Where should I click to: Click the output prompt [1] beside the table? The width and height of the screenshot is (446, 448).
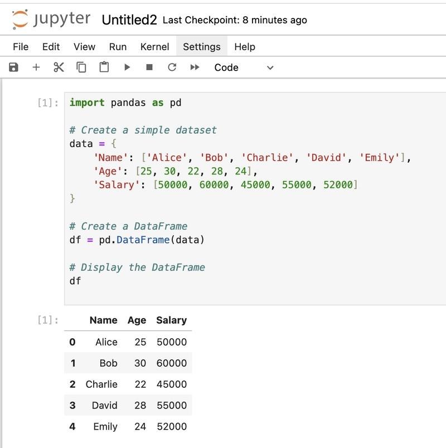tap(48, 320)
